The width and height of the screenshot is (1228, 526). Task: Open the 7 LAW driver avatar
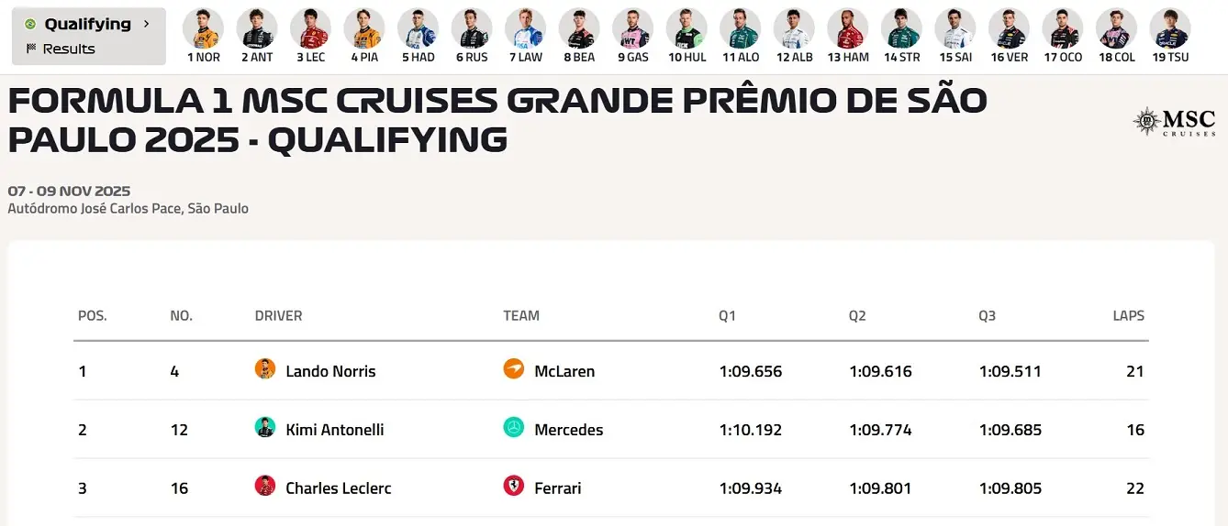pyautogui.click(x=525, y=28)
